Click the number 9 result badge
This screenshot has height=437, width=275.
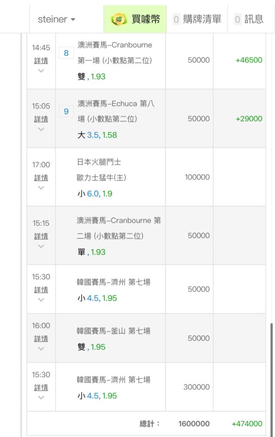click(66, 111)
